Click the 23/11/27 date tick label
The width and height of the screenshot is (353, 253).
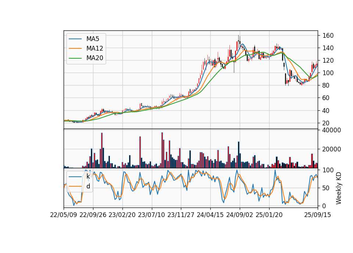181,215
